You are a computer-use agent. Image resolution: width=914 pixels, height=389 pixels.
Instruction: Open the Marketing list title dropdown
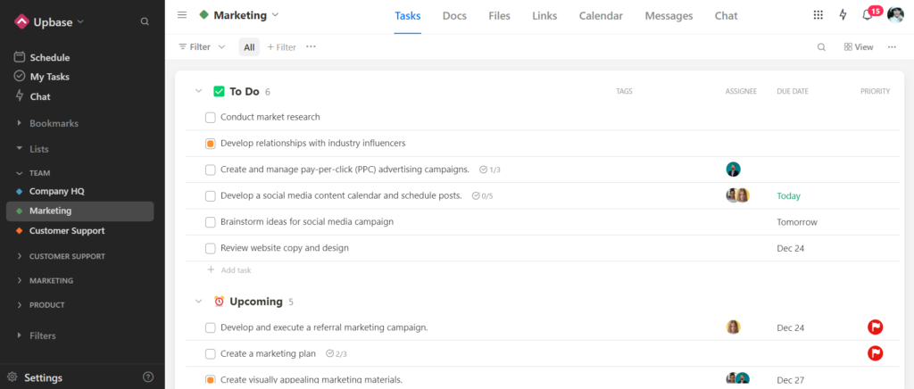(x=275, y=15)
